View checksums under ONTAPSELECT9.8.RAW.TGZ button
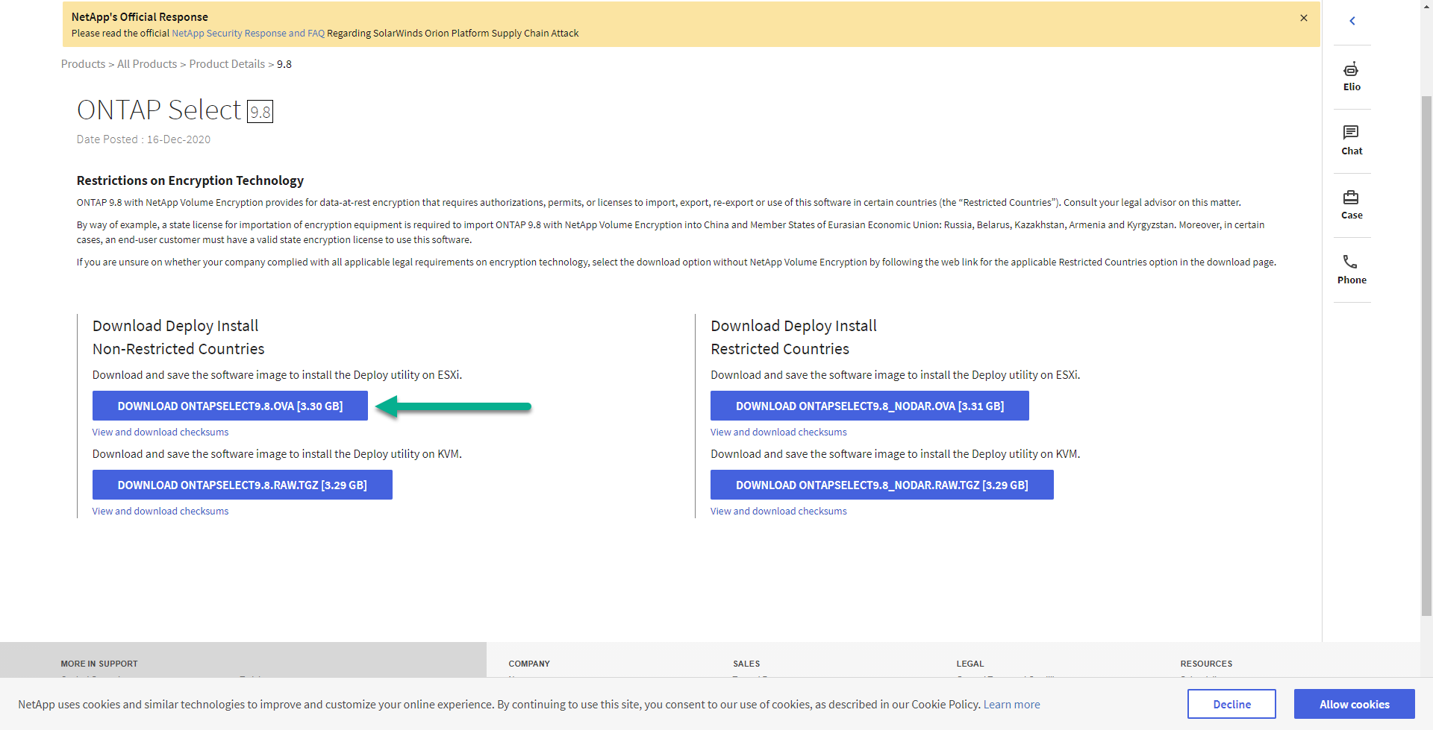 (160, 512)
